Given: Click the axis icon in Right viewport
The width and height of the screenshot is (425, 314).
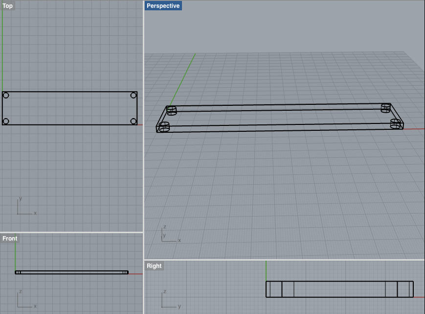Looking at the screenshot, I should coord(171,299).
